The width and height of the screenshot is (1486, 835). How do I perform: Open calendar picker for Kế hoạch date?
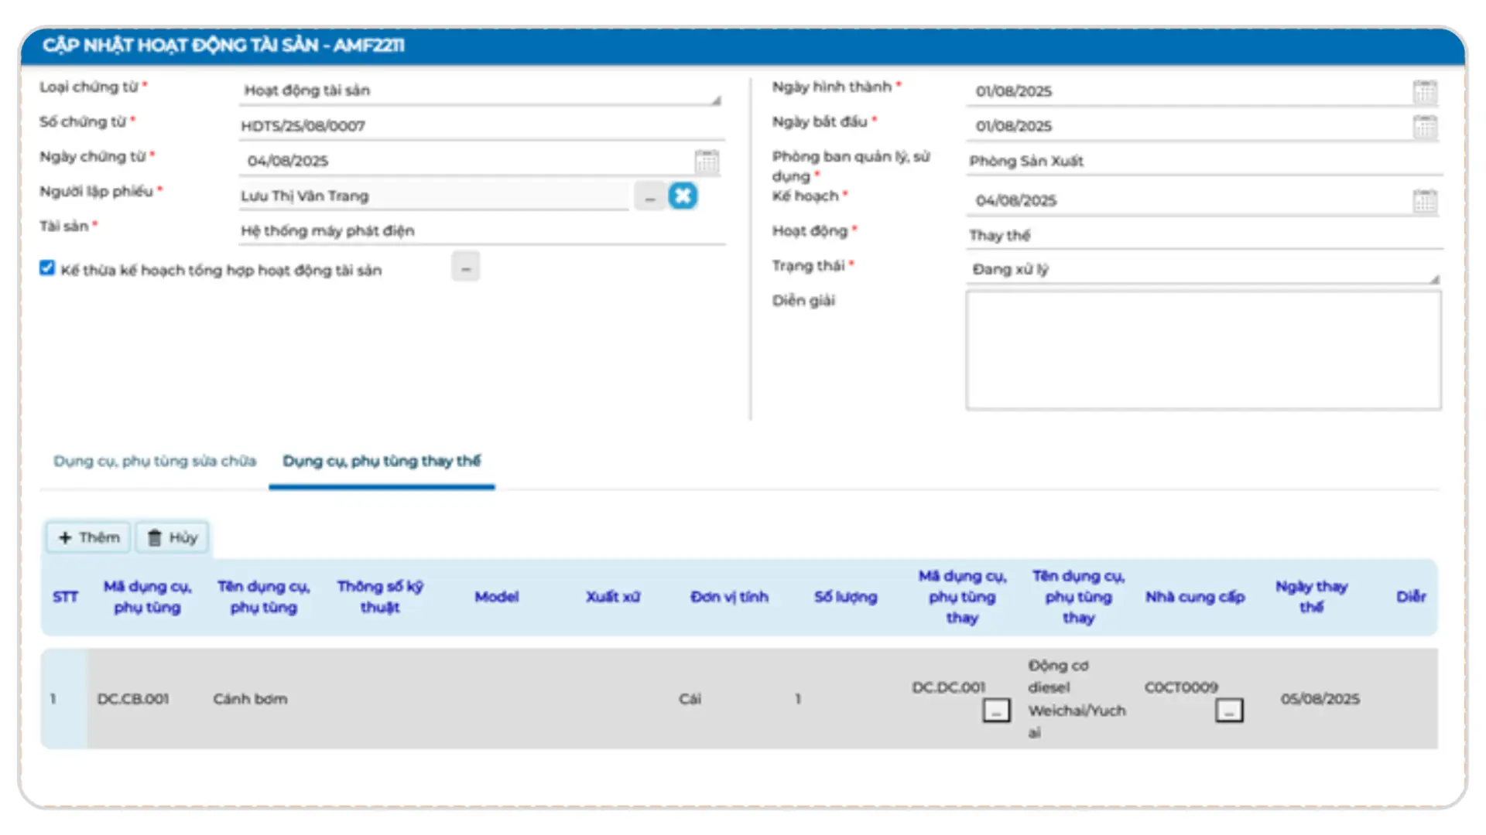click(1424, 201)
